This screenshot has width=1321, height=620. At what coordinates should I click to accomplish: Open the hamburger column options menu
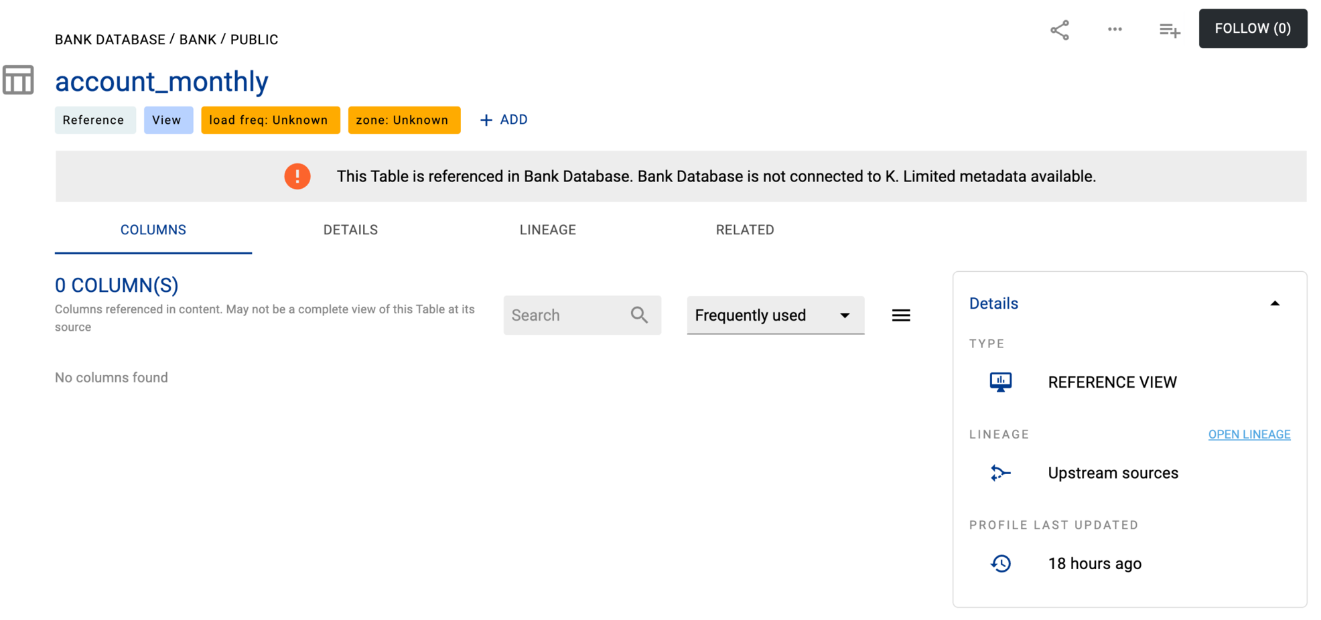click(901, 315)
